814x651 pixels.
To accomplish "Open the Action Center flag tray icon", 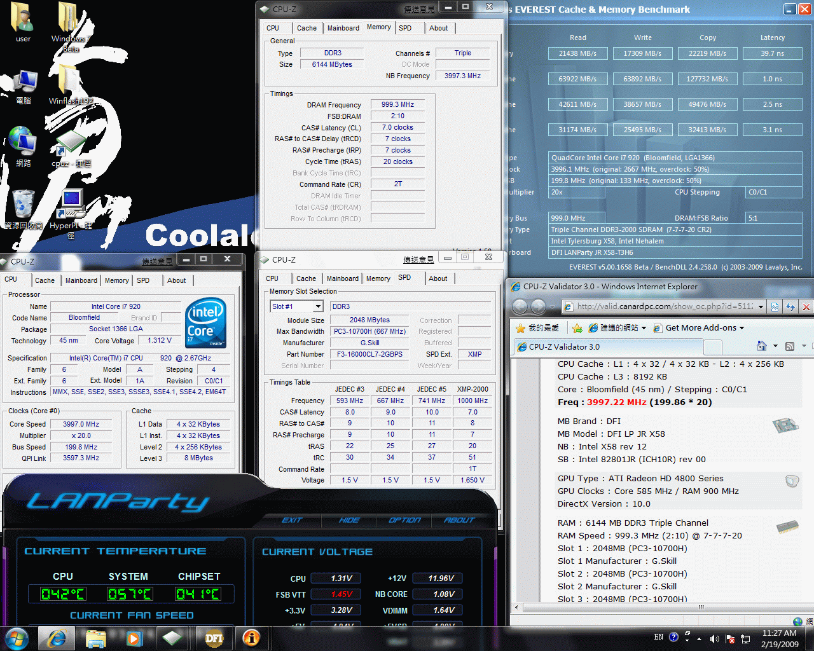I will tap(730, 638).
